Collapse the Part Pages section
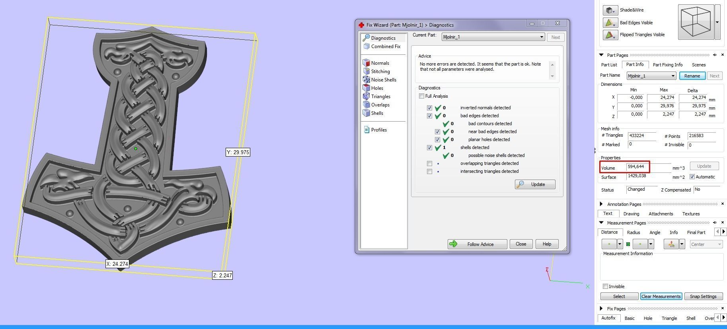Image resolution: width=727 pixels, height=329 pixels. click(x=601, y=55)
